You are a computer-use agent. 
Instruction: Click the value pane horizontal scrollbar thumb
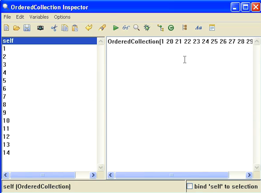(x=172, y=175)
